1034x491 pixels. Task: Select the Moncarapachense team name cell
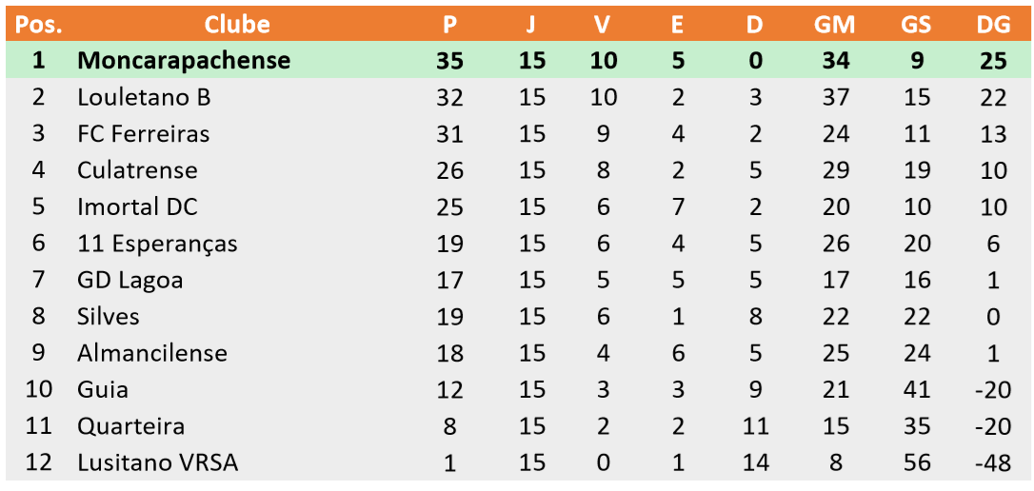[x=184, y=61]
